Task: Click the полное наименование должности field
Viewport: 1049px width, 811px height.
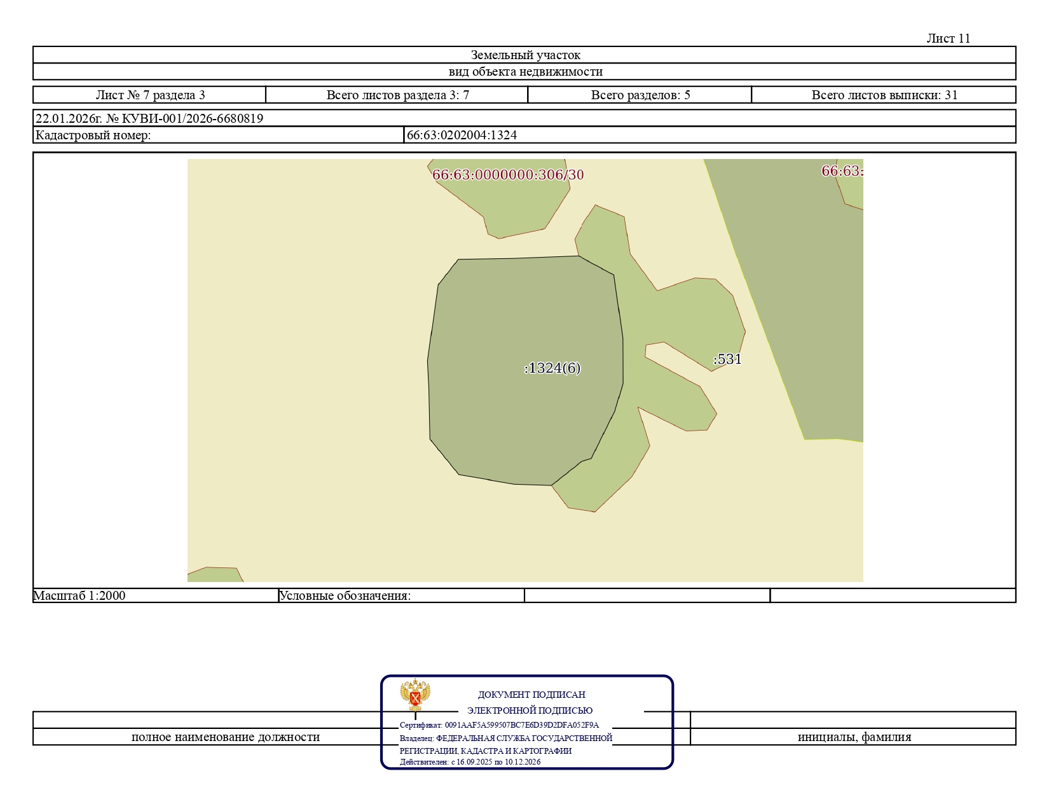Action: point(226,737)
